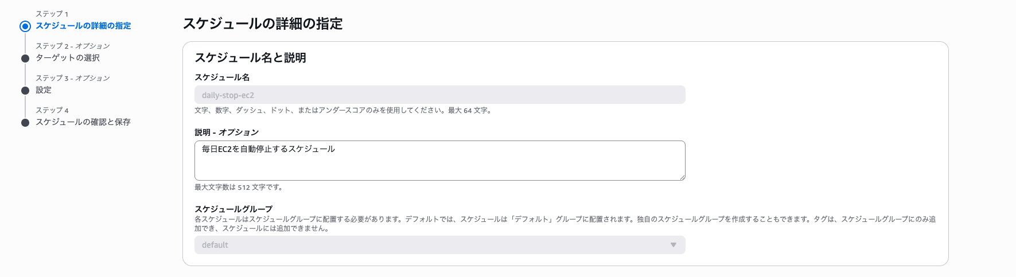Click the textarea resize handle corner
1016x277 pixels.
point(682,177)
